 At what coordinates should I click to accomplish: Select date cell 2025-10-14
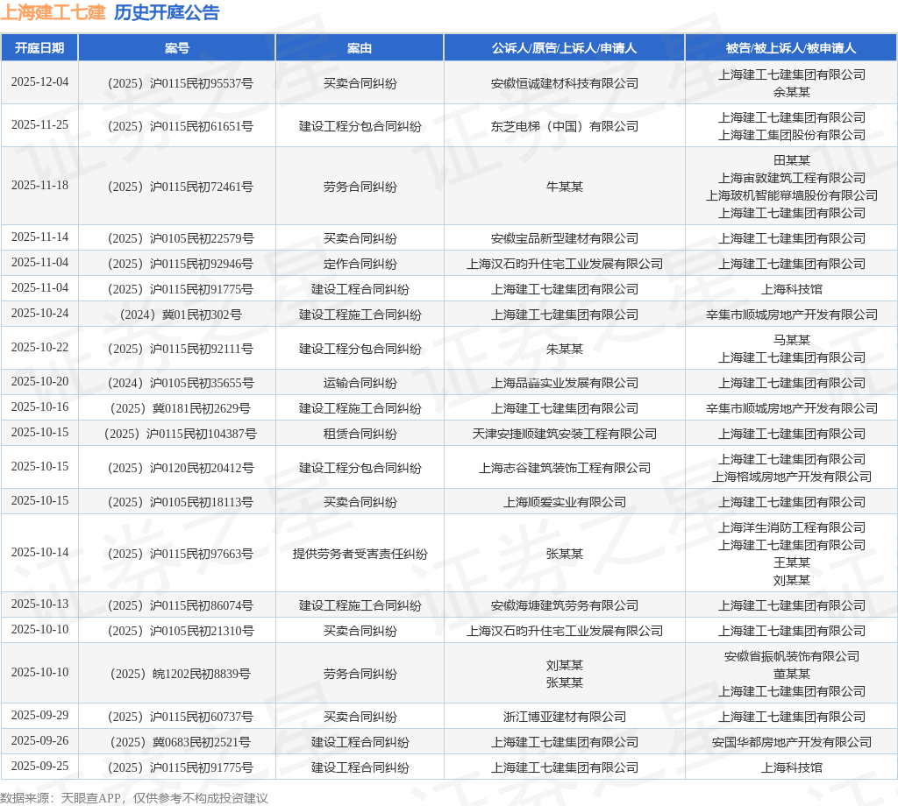tap(39, 552)
